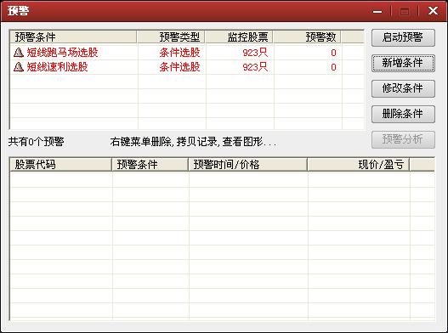Close the 预警 window
This screenshot has height=333, width=448.
click(x=433, y=11)
